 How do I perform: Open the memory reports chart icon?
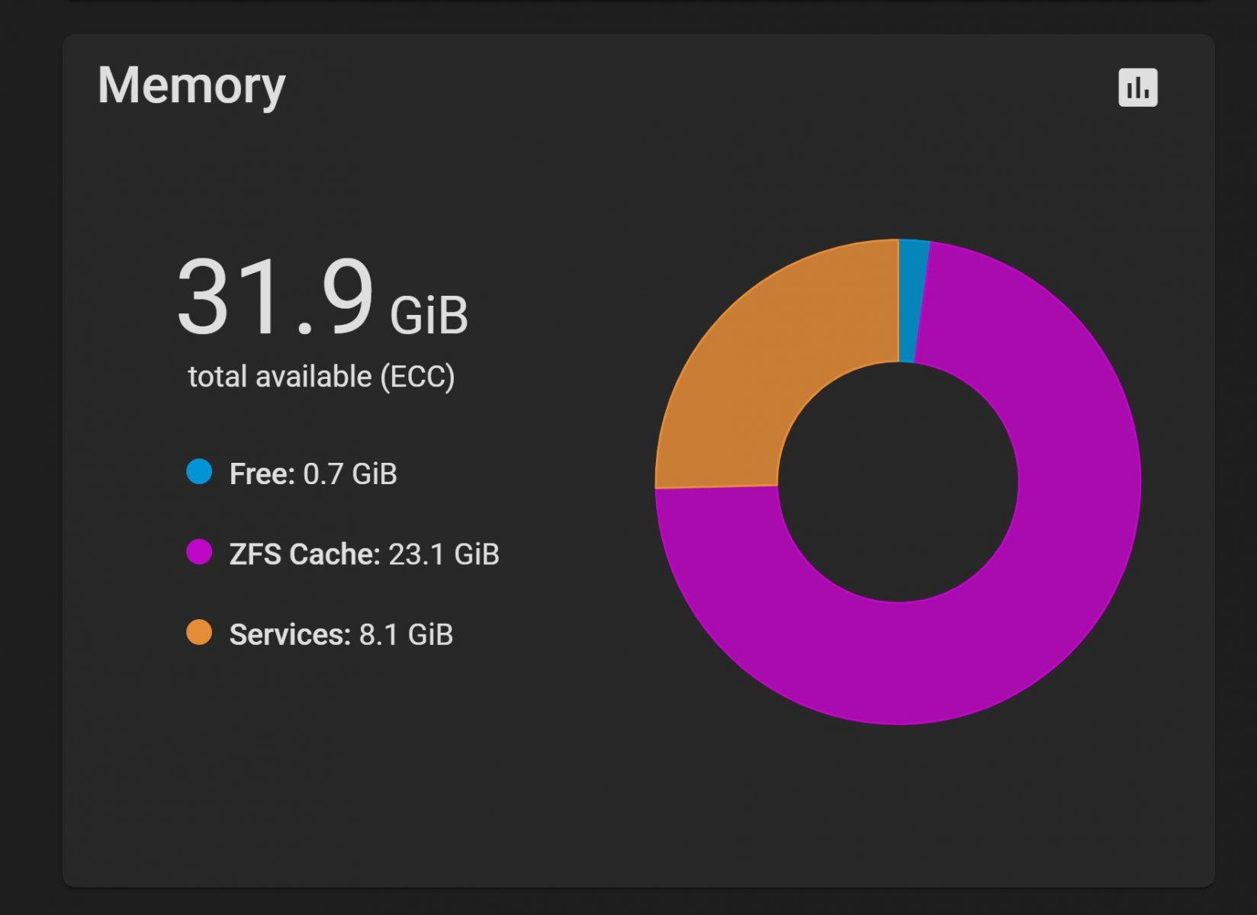pos(1137,87)
